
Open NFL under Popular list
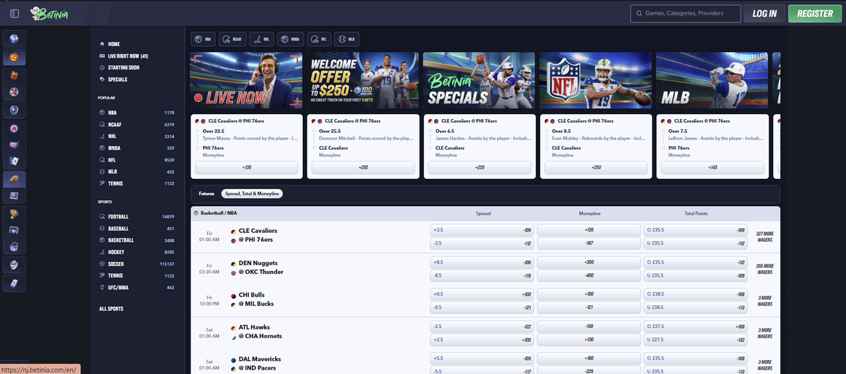coord(137,160)
